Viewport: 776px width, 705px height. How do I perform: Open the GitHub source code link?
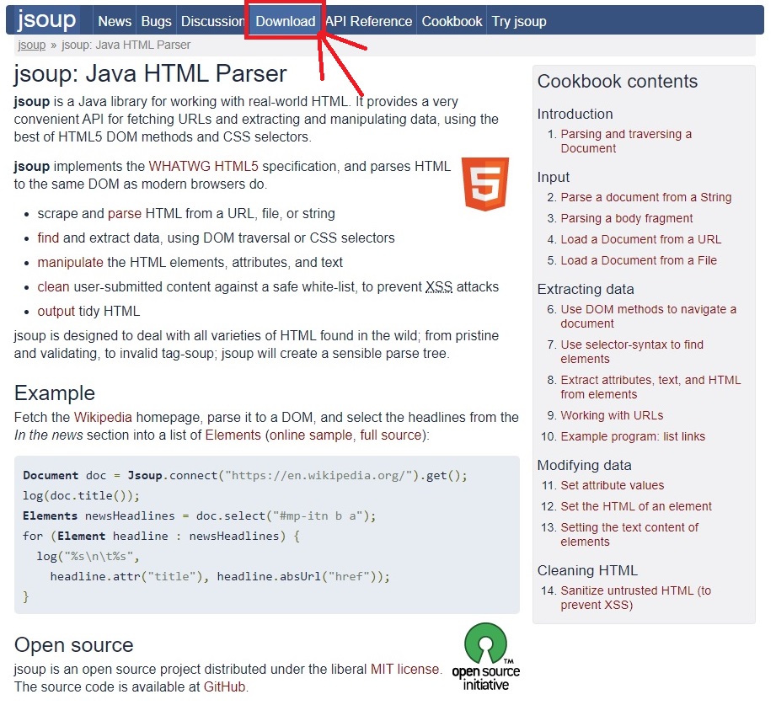pyautogui.click(x=225, y=687)
